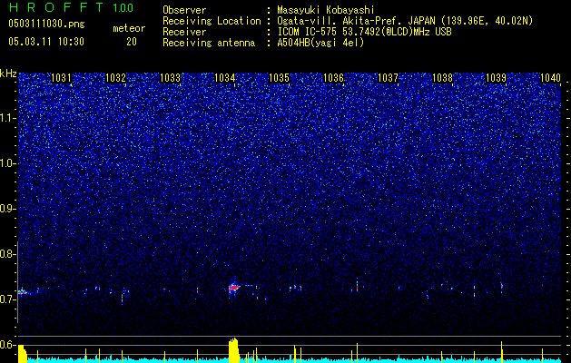Click the kHz axis unit label

(x=8, y=74)
